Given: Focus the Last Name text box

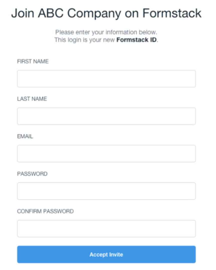Looking at the screenshot, I should tap(106, 116).
